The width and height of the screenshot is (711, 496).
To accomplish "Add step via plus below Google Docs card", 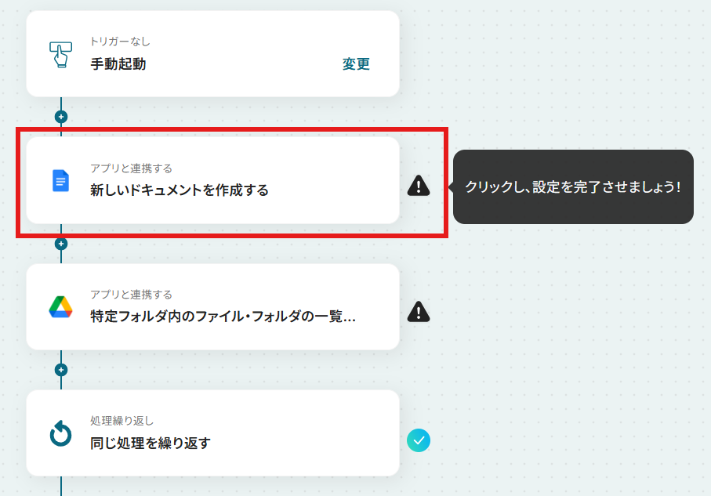I will pyautogui.click(x=61, y=244).
